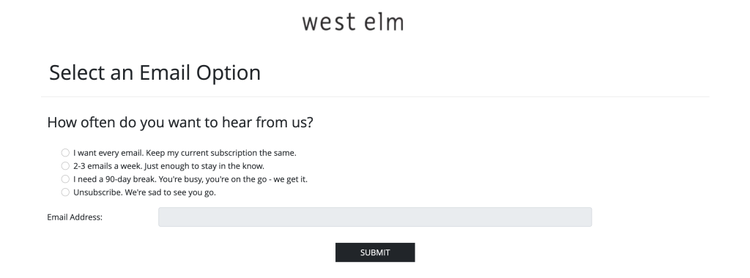750x278 pixels.
Task: Pick the '90-day break' radio button
Action: pos(65,179)
